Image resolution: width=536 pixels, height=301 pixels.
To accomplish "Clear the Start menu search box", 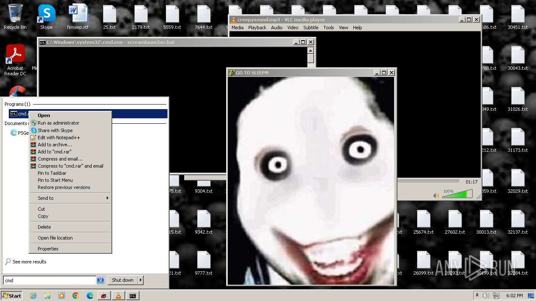I will [x=100, y=281].
